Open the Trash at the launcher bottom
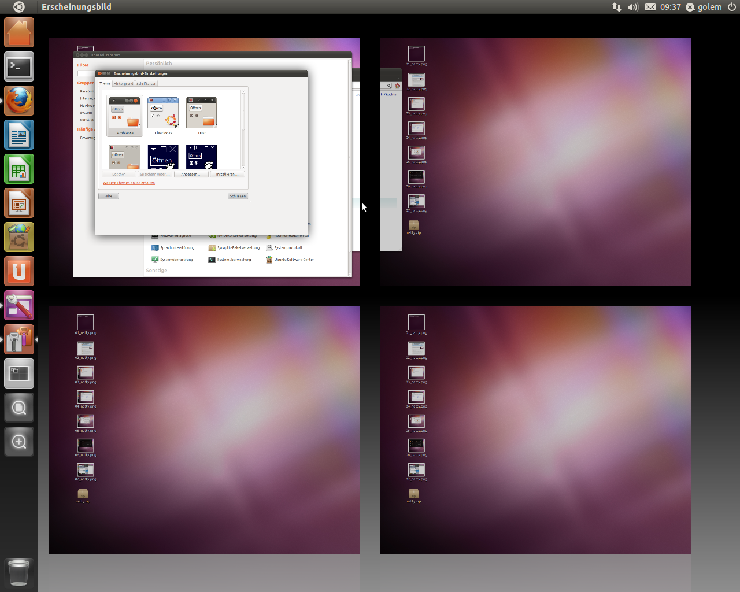 pos(18,573)
